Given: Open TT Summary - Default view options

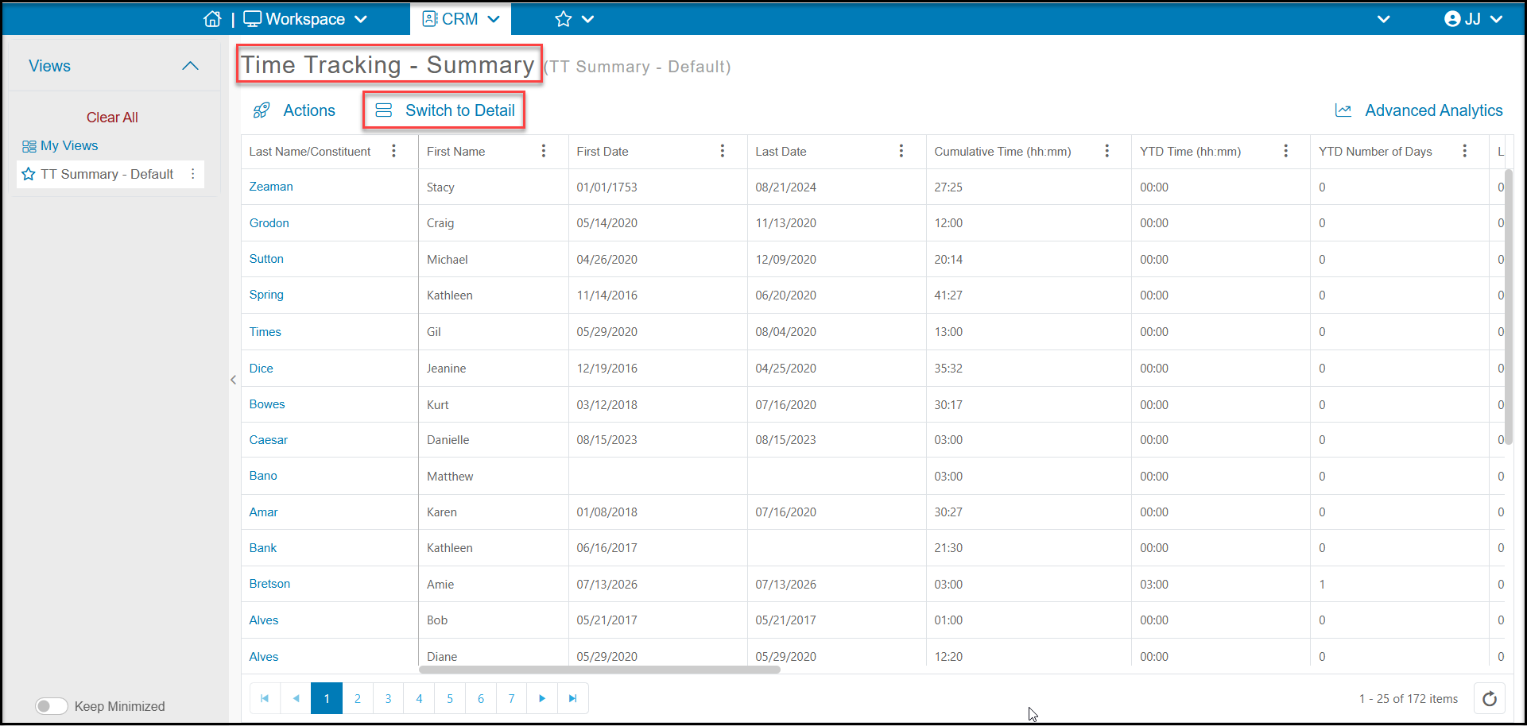Looking at the screenshot, I should tap(193, 174).
